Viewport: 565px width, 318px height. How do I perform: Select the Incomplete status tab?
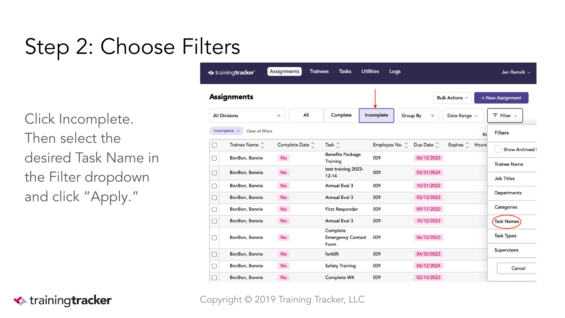click(x=376, y=115)
